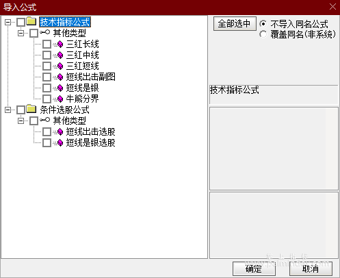This screenshot has height=278, width=340.
Task: Select the 三红短线 formula row
Action: (83, 66)
